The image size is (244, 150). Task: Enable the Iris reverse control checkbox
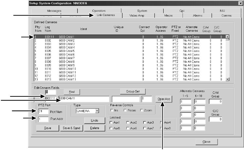(x=111, y=110)
